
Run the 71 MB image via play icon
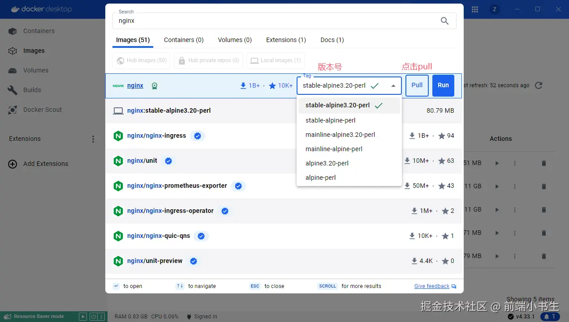(x=497, y=233)
